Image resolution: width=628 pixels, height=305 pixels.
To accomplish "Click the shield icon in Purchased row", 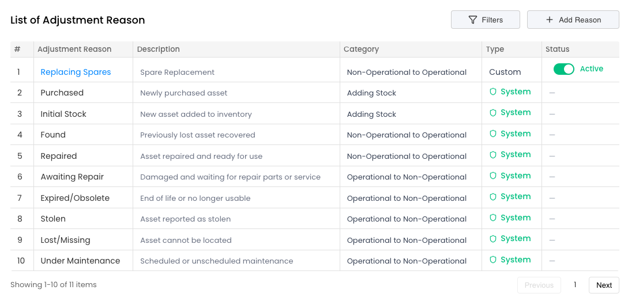I will tap(493, 92).
